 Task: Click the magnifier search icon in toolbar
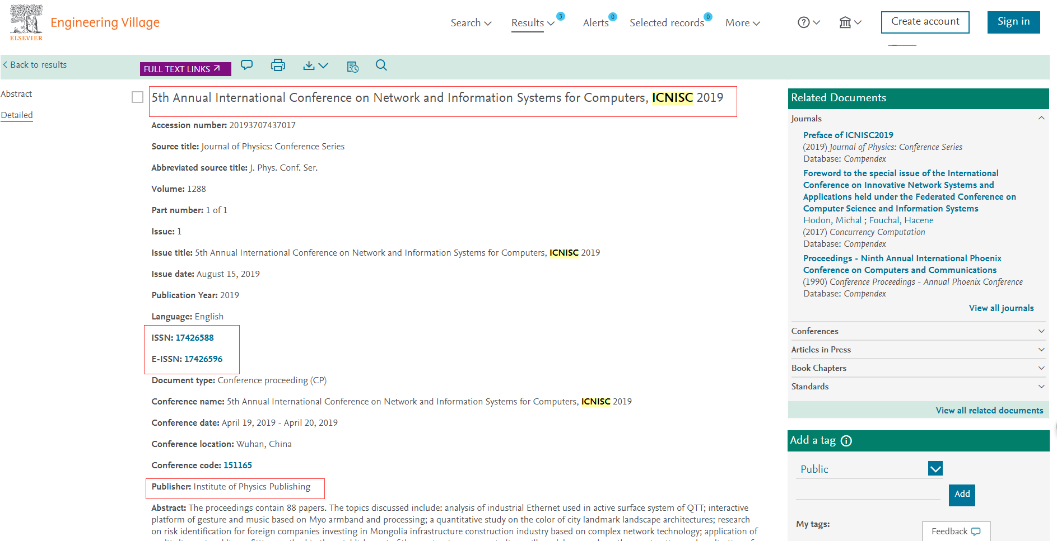tap(381, 65)
